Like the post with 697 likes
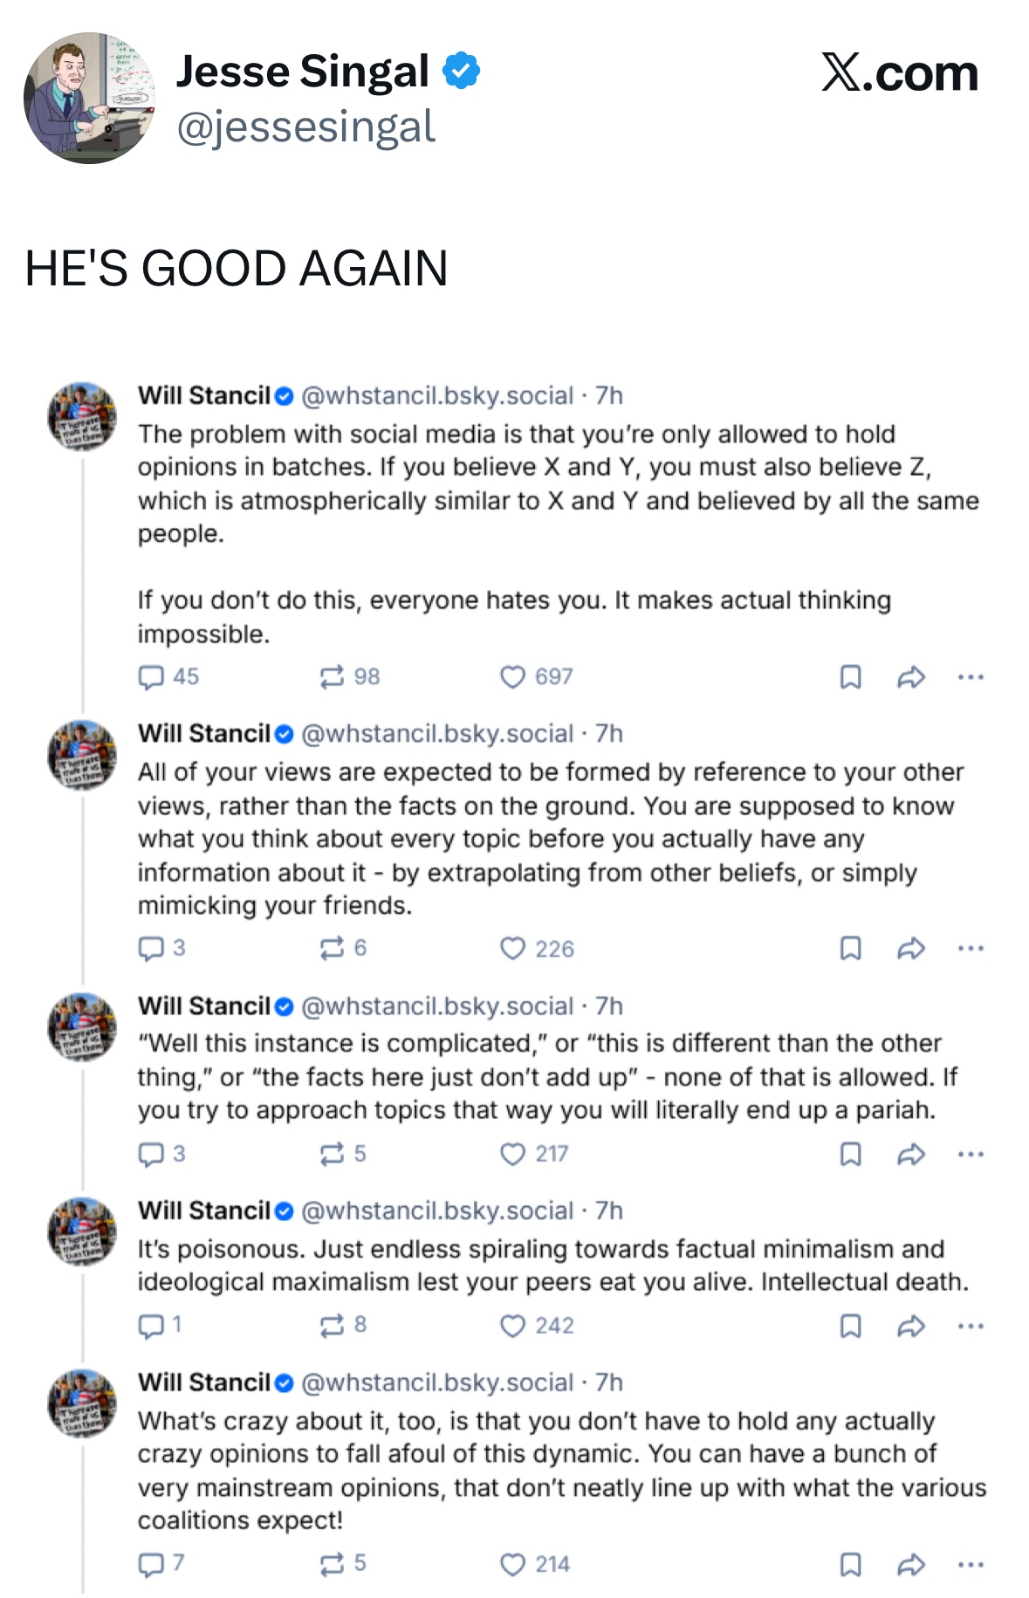Viewport: 1029px width, 1598px height. [x=512, y=677]
